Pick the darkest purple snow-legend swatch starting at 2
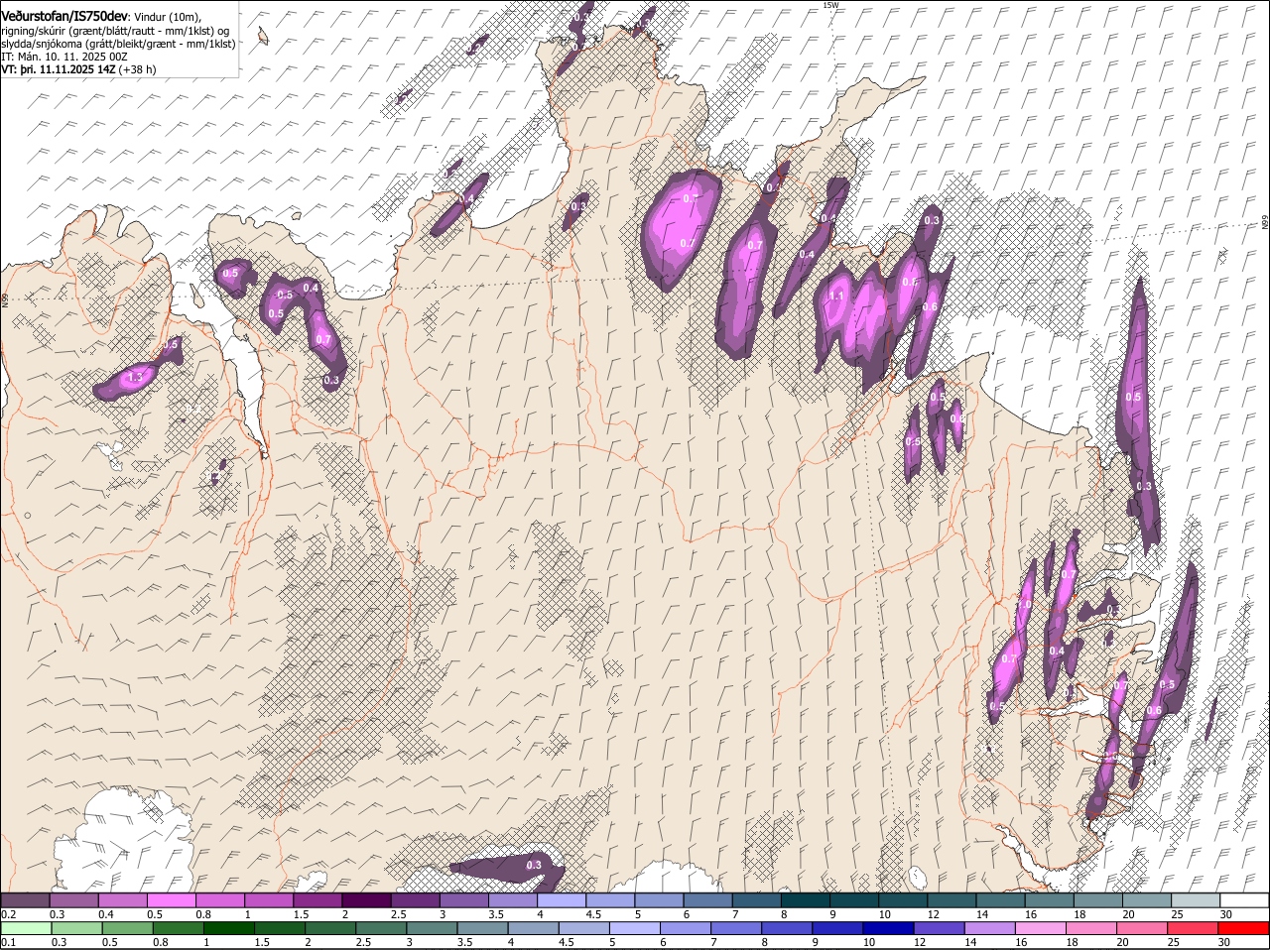 [x=366, y=899]
